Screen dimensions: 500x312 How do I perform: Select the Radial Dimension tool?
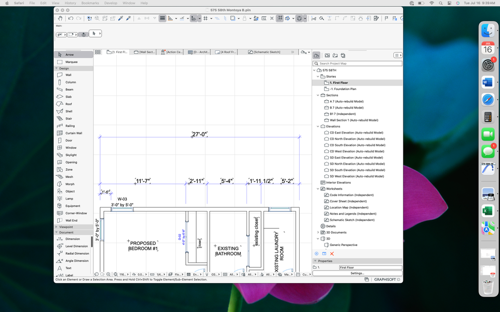pyautogui.click(x=77, y=253)
